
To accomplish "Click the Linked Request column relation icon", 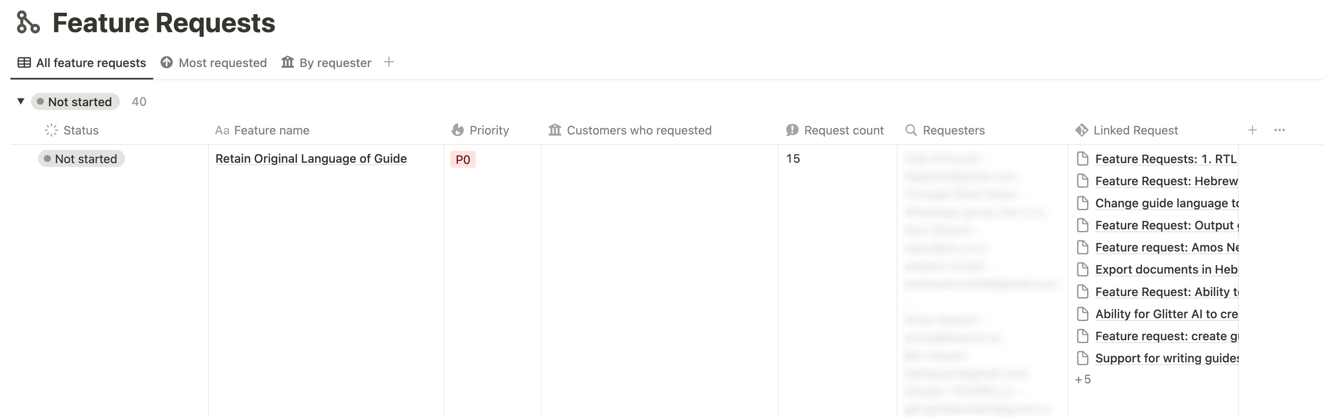I will pyautogui.click(x=1082, y=130).
